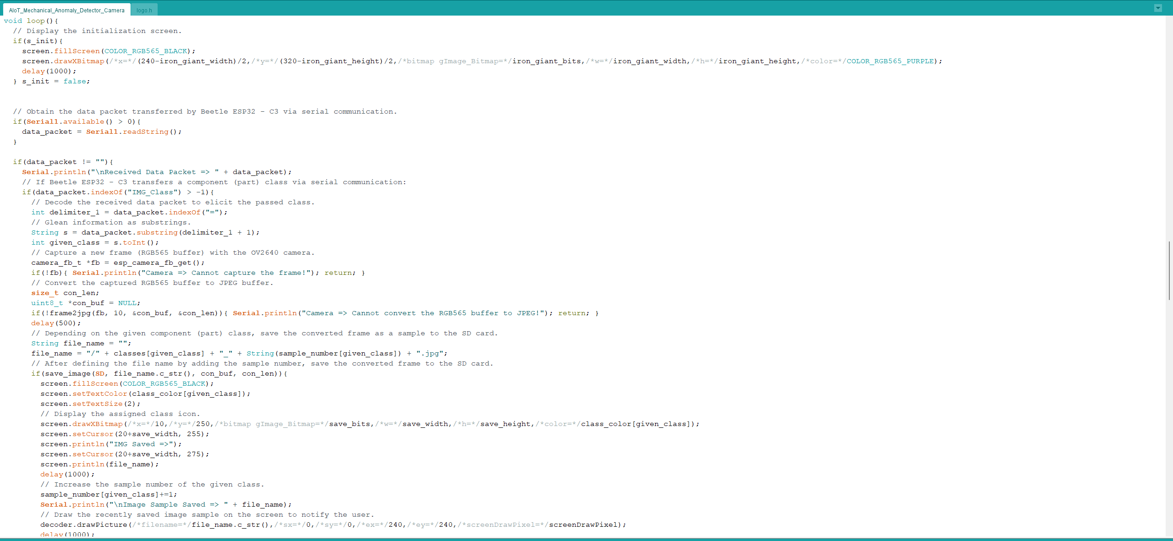The image size is (1173, 541).
Task: Click 'uint8_t *con_buf = NULL;' line
Action: tap(86, 303)
